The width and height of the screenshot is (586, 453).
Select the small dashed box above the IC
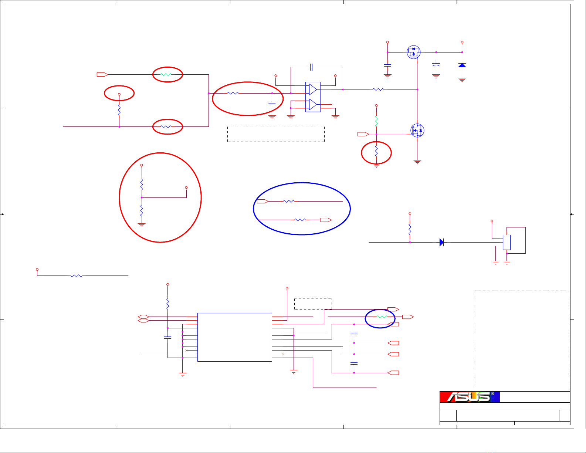pos(313,304)
